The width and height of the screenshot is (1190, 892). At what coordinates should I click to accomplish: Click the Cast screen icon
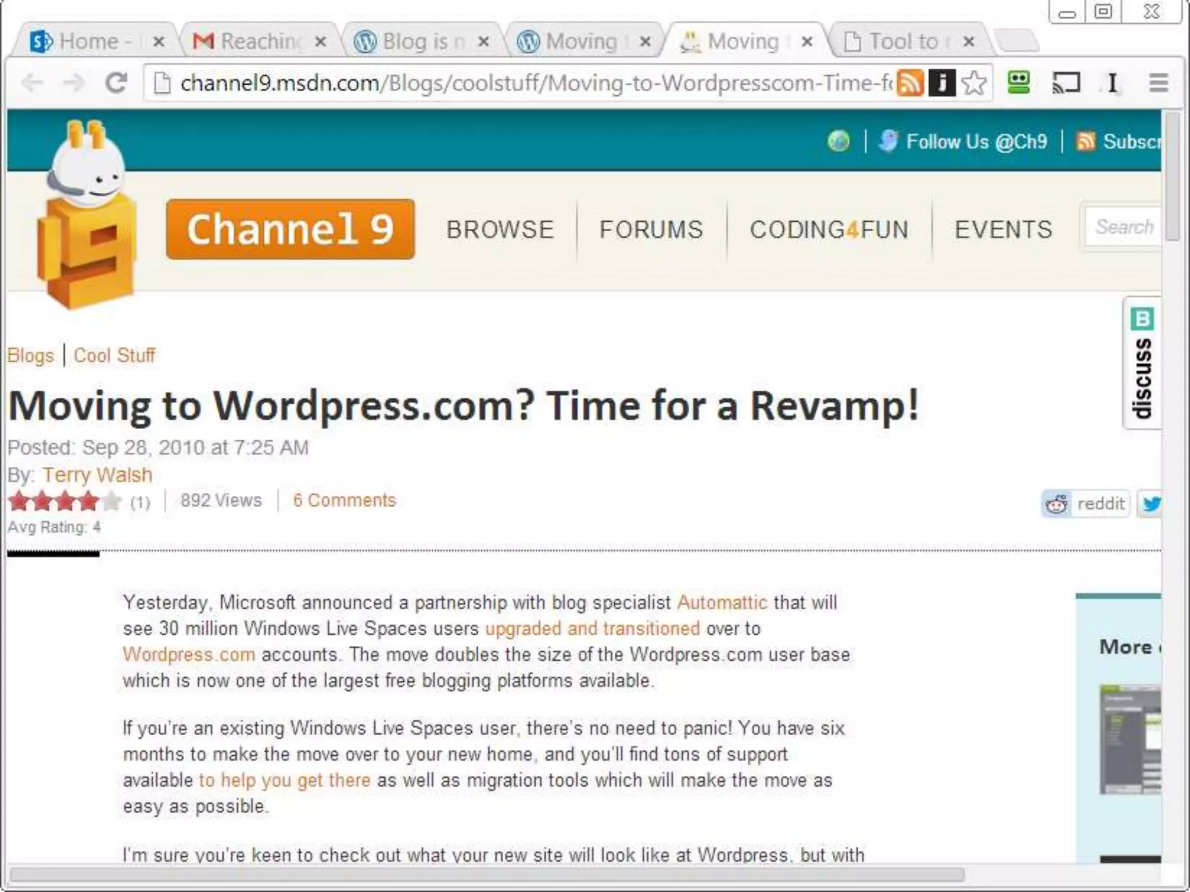click(x=1066, y=83)
